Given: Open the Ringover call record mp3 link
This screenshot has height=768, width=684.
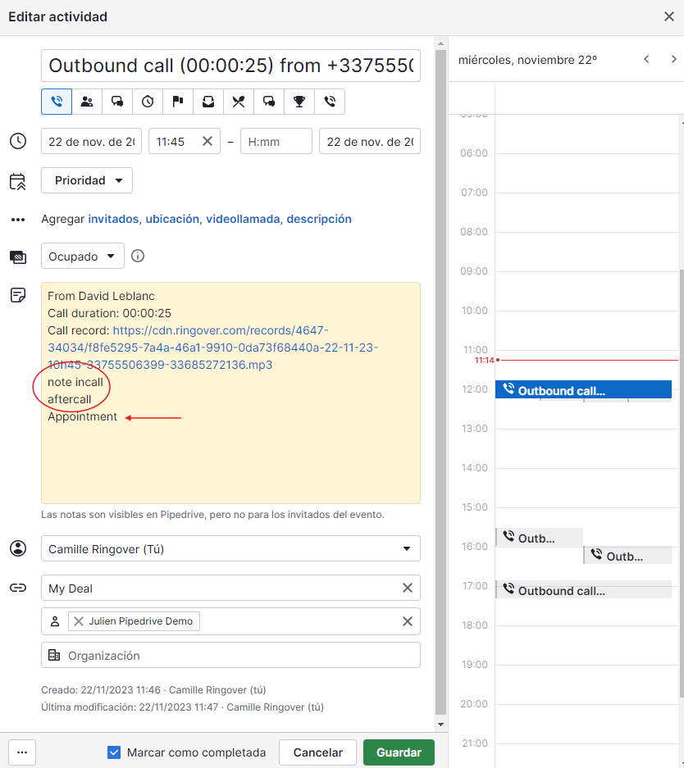Looking at the screenshot, I should (x=212, y=348).
